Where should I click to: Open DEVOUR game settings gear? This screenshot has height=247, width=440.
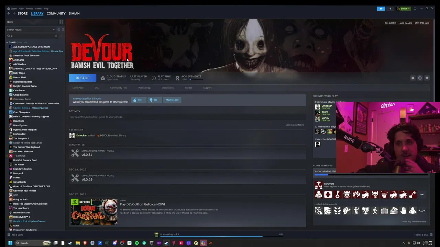[413, 78]
